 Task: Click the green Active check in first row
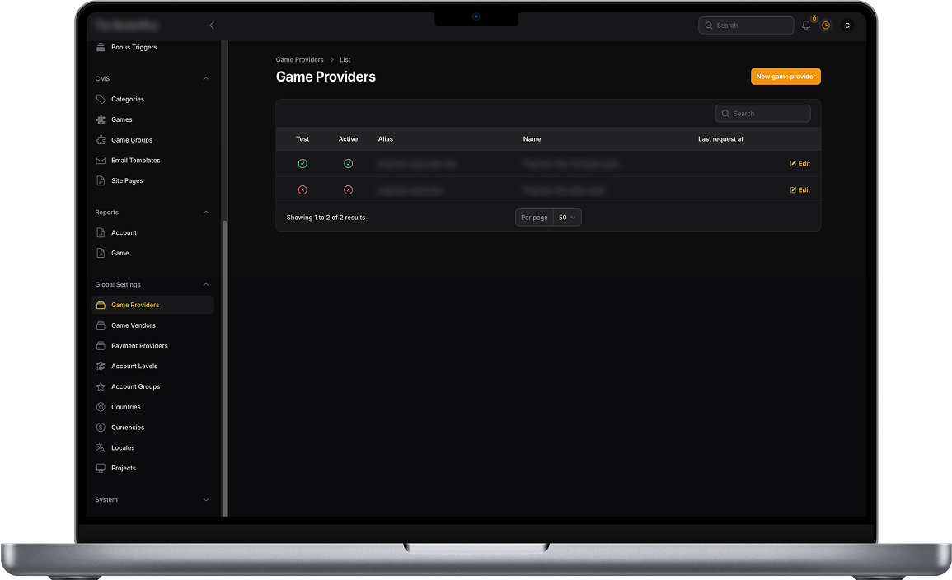click(x=348, y=164)
